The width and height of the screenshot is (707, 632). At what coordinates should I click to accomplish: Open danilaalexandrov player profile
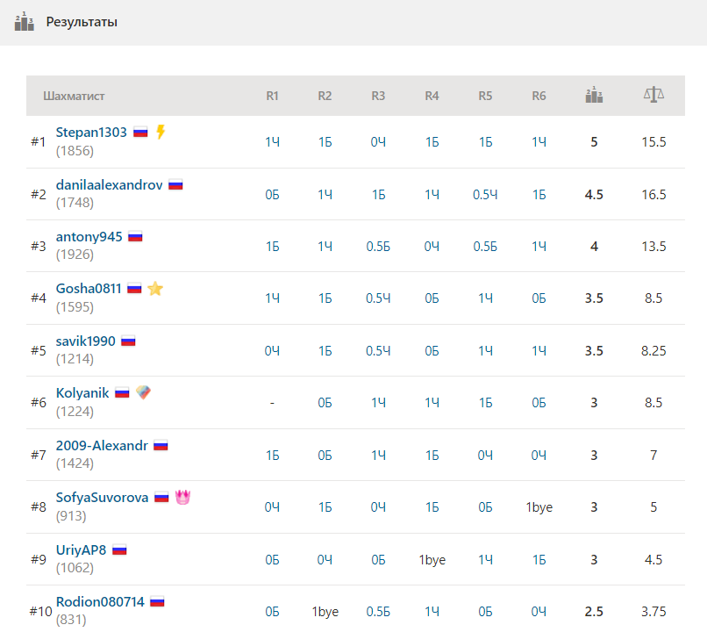[109, 184]
